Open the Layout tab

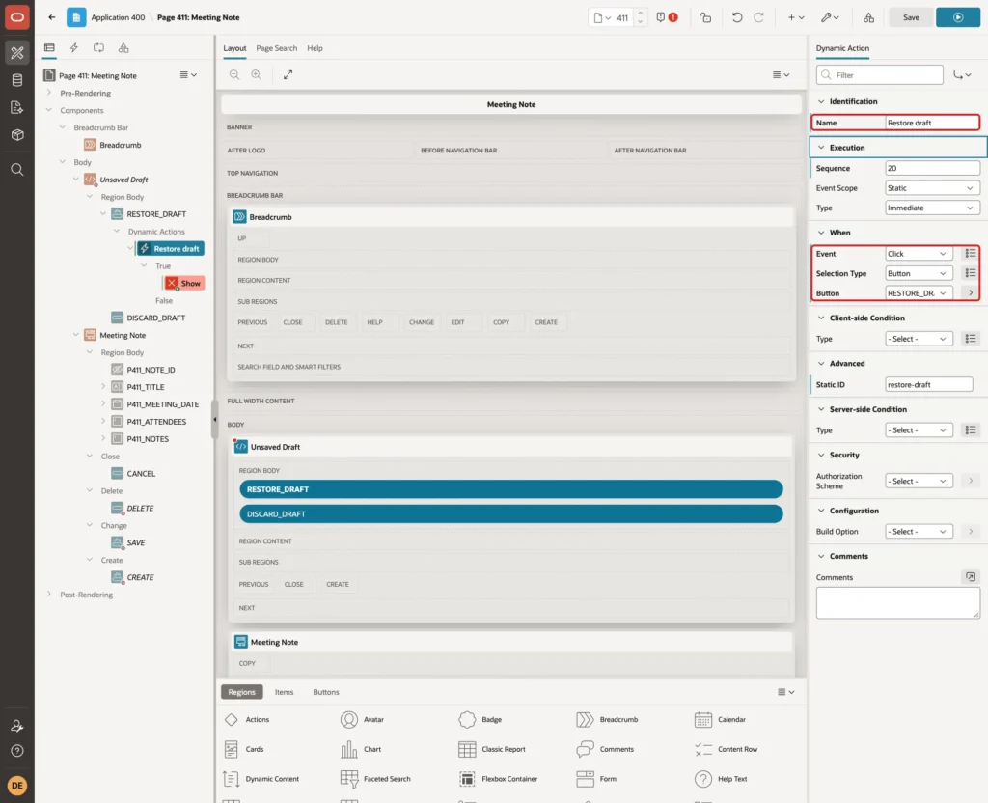(x=234, y=48)
